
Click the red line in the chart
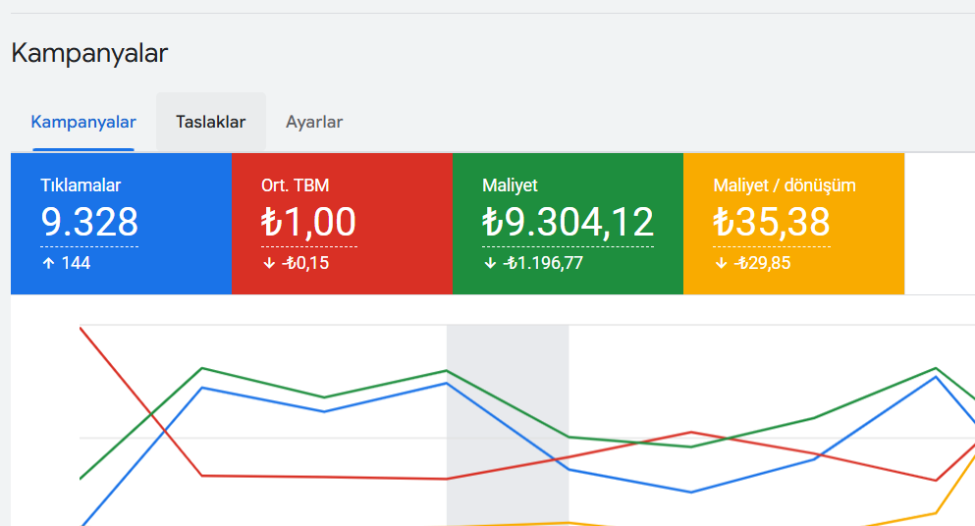pos(324,477)
